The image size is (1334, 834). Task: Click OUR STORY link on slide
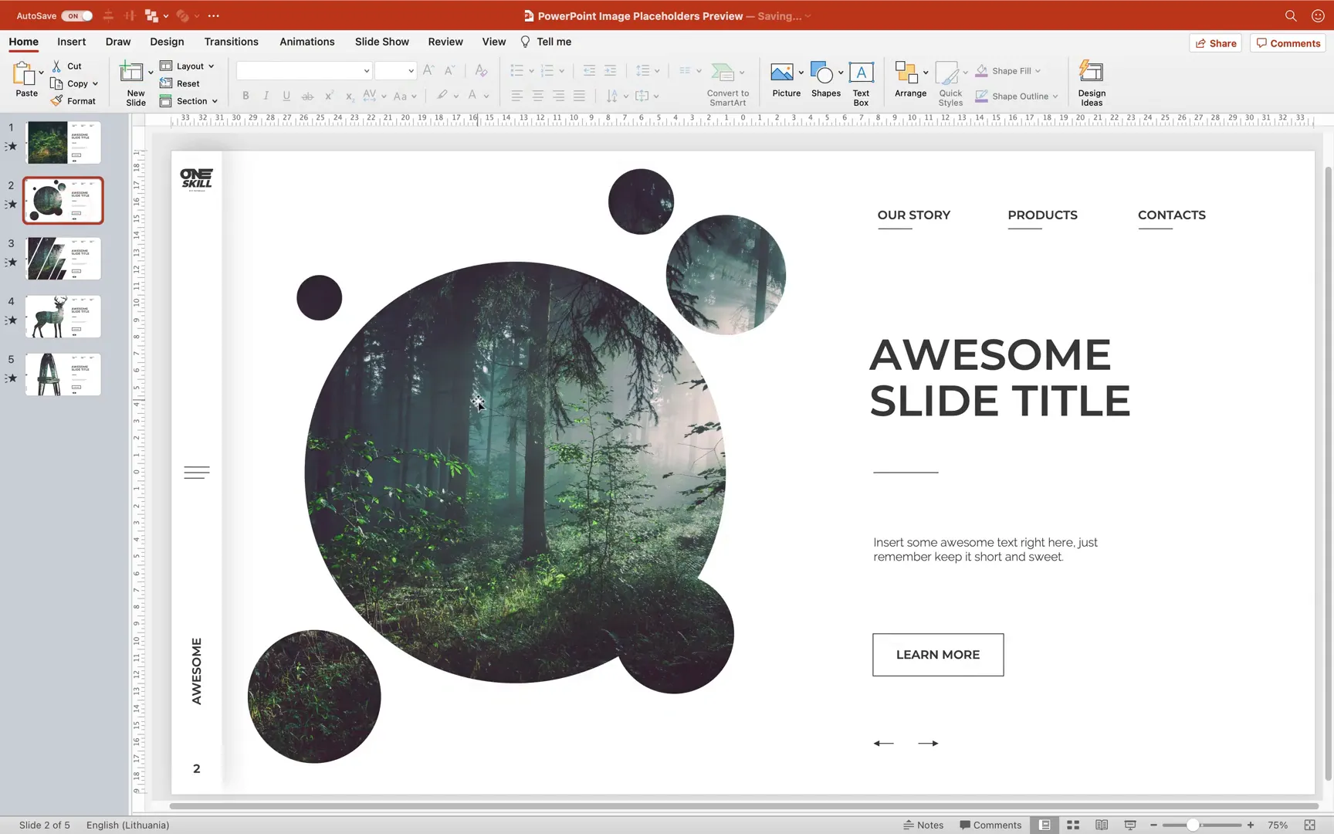pos(914,215)
